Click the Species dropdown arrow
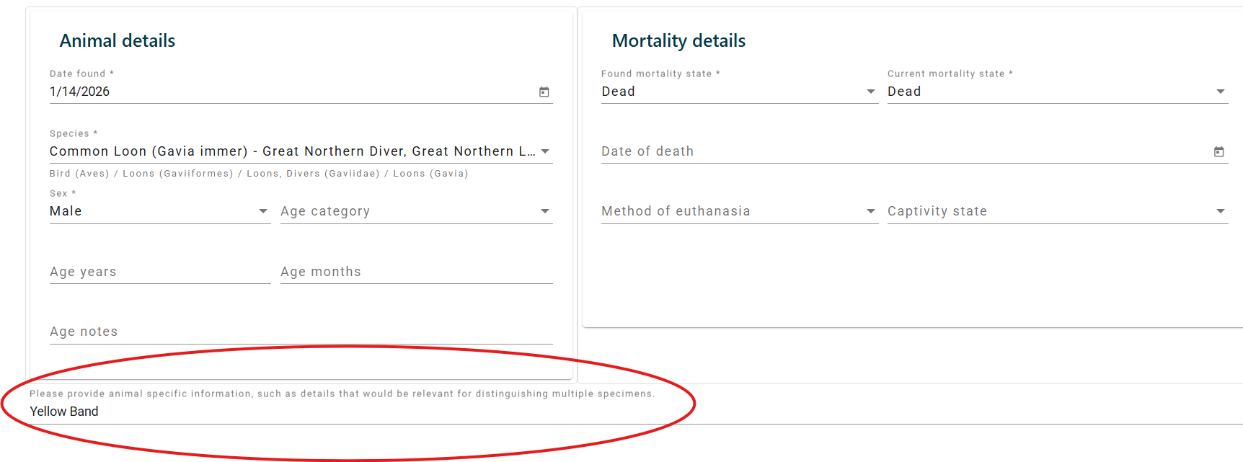Viewport: 1243px width, 462px height. [x=545, y=151]
